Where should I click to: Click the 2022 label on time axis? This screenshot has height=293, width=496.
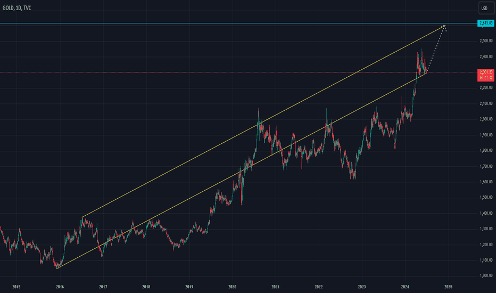319,287
